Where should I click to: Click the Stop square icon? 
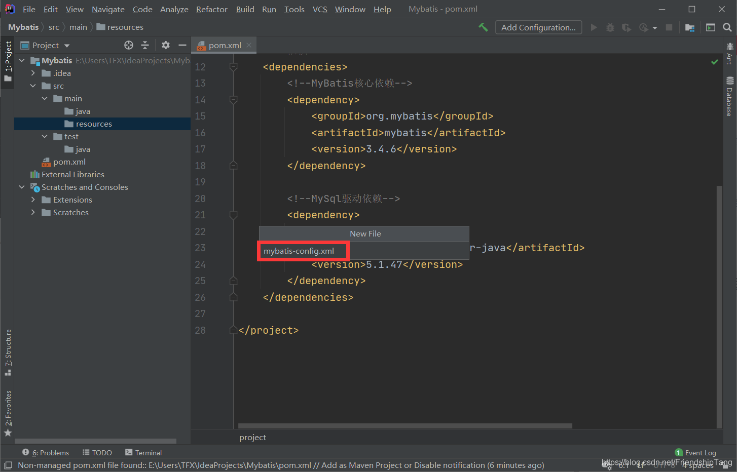pyautogui.click(x=669, y=27)
